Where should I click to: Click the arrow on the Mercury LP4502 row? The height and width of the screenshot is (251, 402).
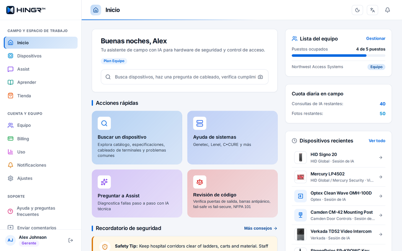point(381,177)
